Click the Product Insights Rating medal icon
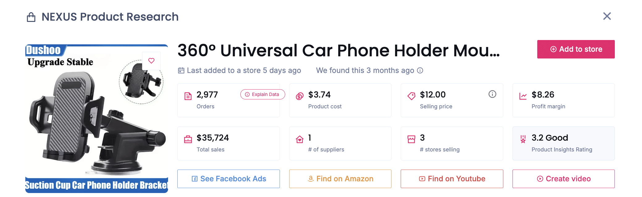The height and width of the screenshot is (197, 642). pyautogui.click(x=523, y=139)
